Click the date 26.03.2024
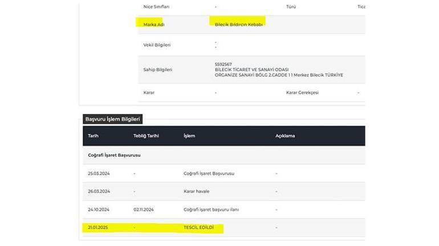Viewport: 439px width, 246px height. [98, 191]
